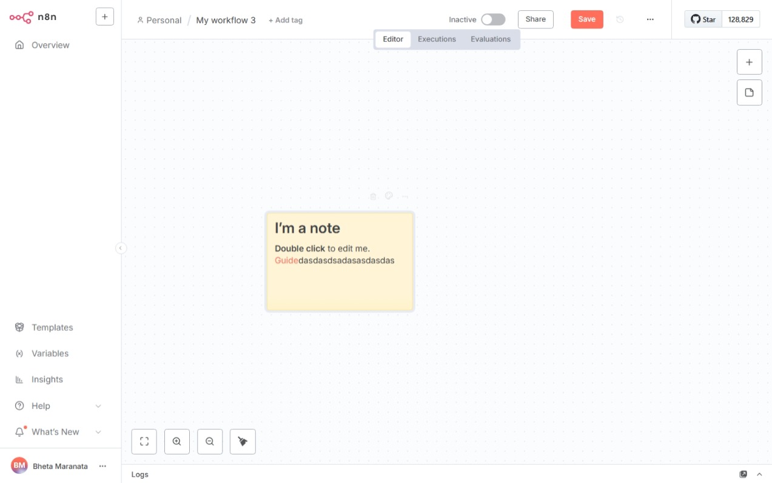Zoom to fit the canvas
Viewport: 772px width, 483px height.
point(144,442)
